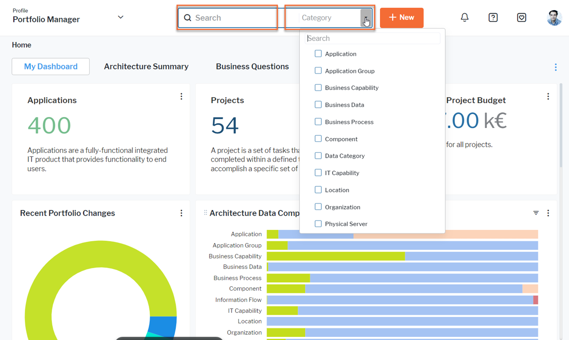Click the heart favorites icon in header
The image size is (569, 340).
[521, 17]
